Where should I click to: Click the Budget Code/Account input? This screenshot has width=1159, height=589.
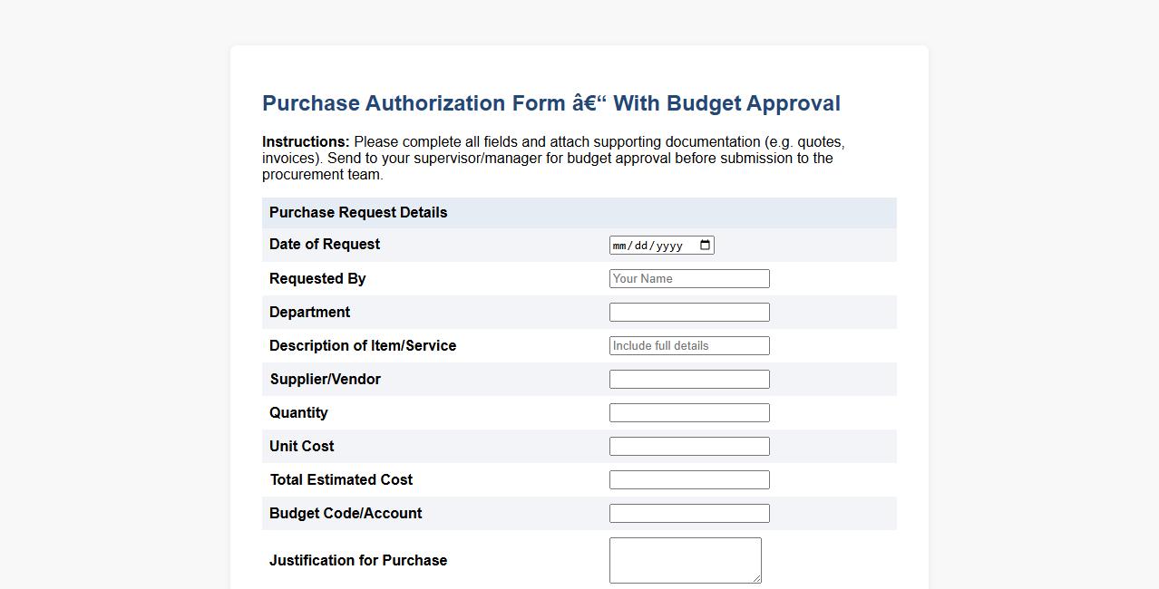click(x=688, y=512)
